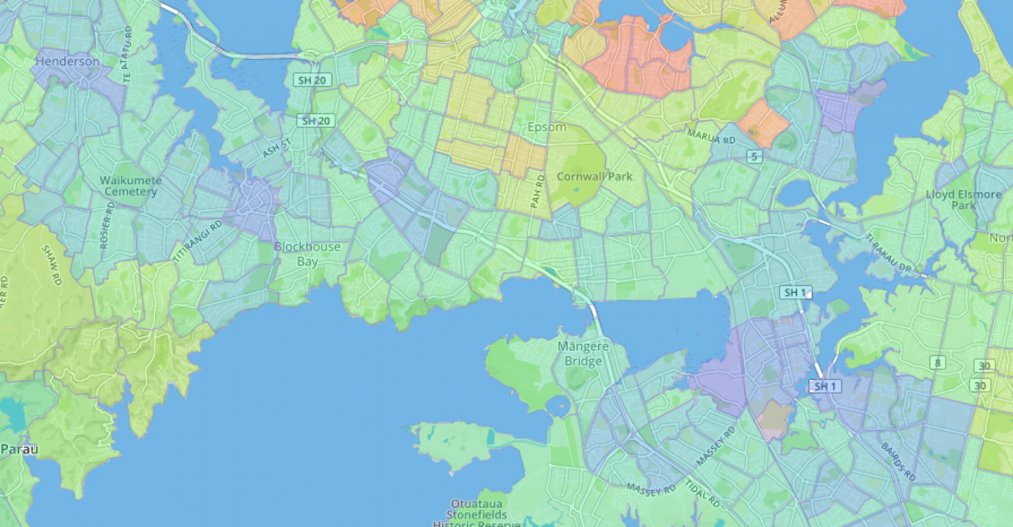Viewport: 1013px width, 527px height.
Task: Click the Māngere Bridge label
Action: 582,354
